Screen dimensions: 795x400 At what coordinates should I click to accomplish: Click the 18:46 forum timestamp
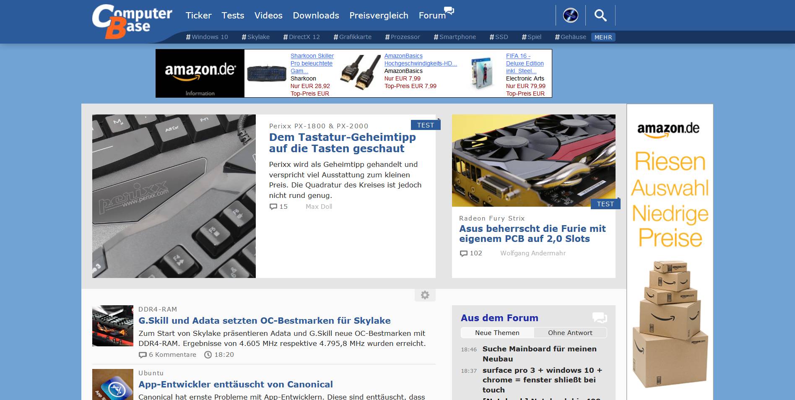pyautogui.click(x=469, y=349)
